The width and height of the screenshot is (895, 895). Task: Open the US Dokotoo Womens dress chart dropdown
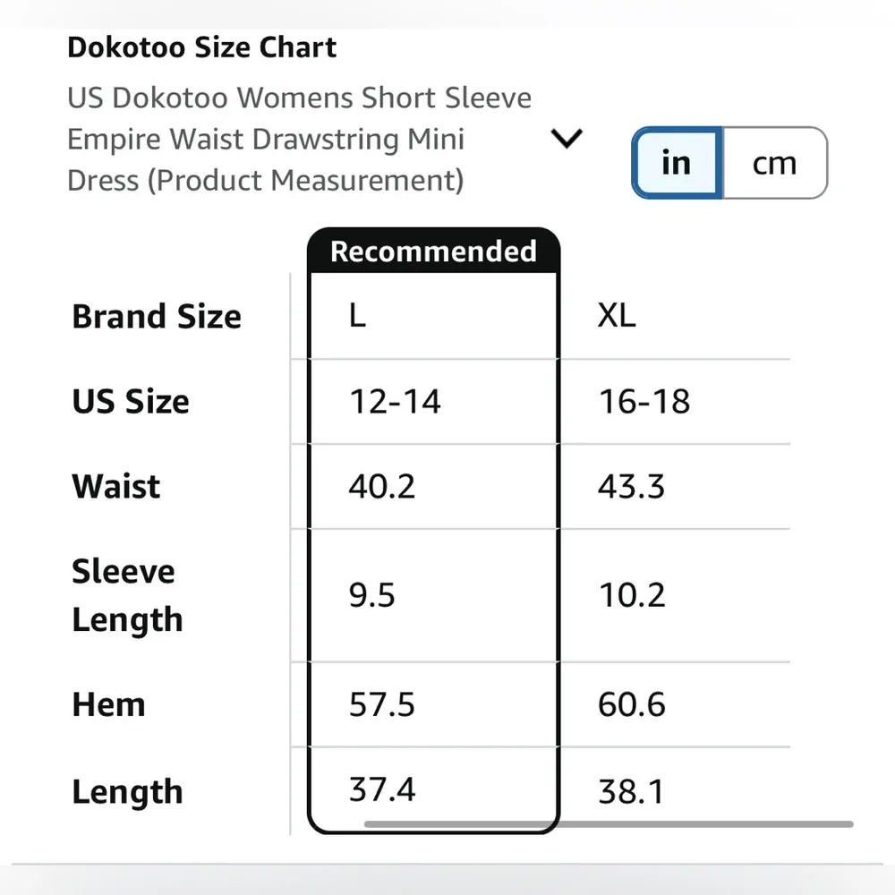(299, 140)
